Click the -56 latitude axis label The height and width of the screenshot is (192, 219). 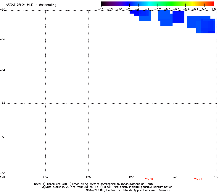[x=3, y=102]
